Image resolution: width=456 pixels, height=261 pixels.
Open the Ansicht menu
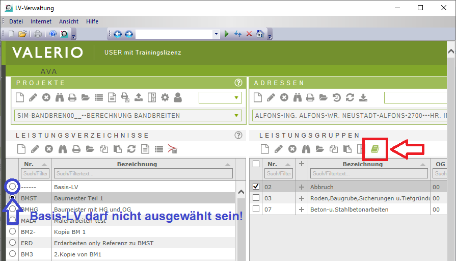tap(69, 21)
